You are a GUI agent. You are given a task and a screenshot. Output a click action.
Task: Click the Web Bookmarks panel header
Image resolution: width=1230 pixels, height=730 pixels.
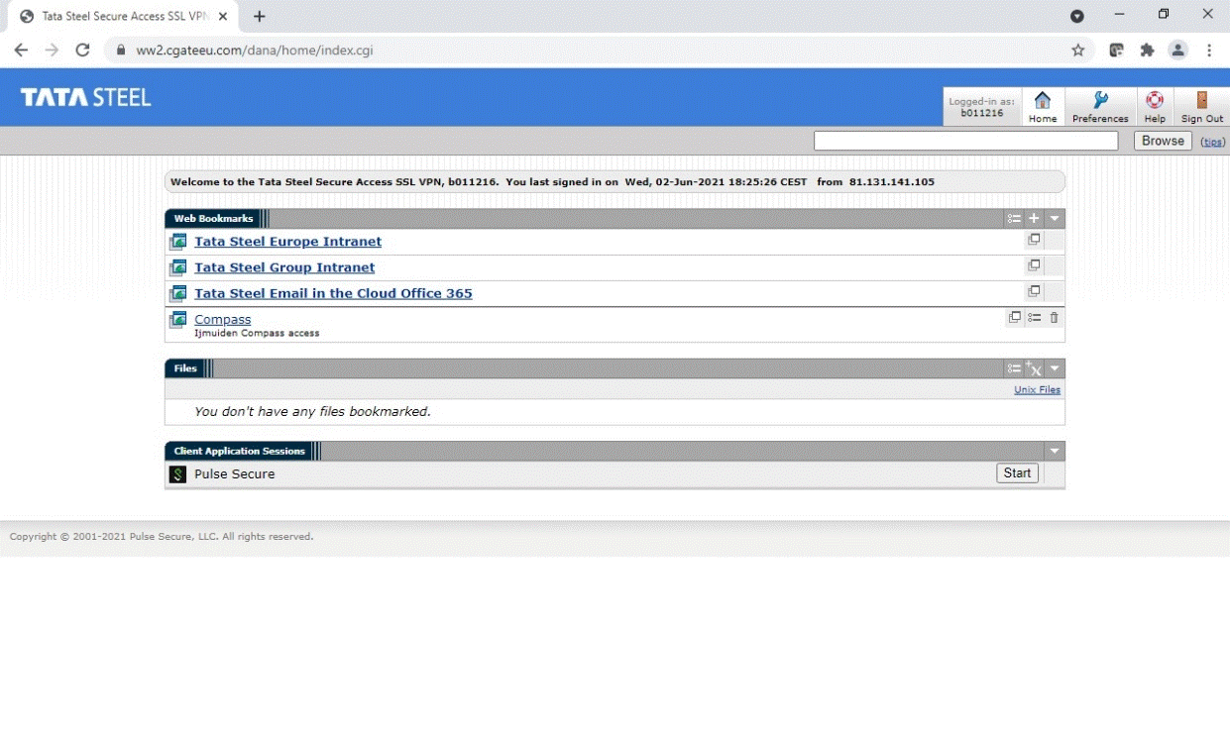(x=213, y=219)
